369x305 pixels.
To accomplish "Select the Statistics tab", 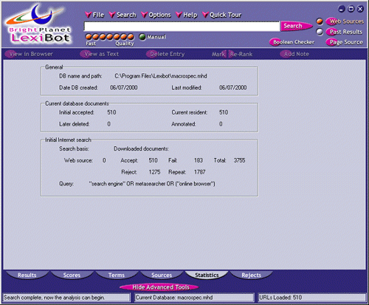I will point(207,275).
